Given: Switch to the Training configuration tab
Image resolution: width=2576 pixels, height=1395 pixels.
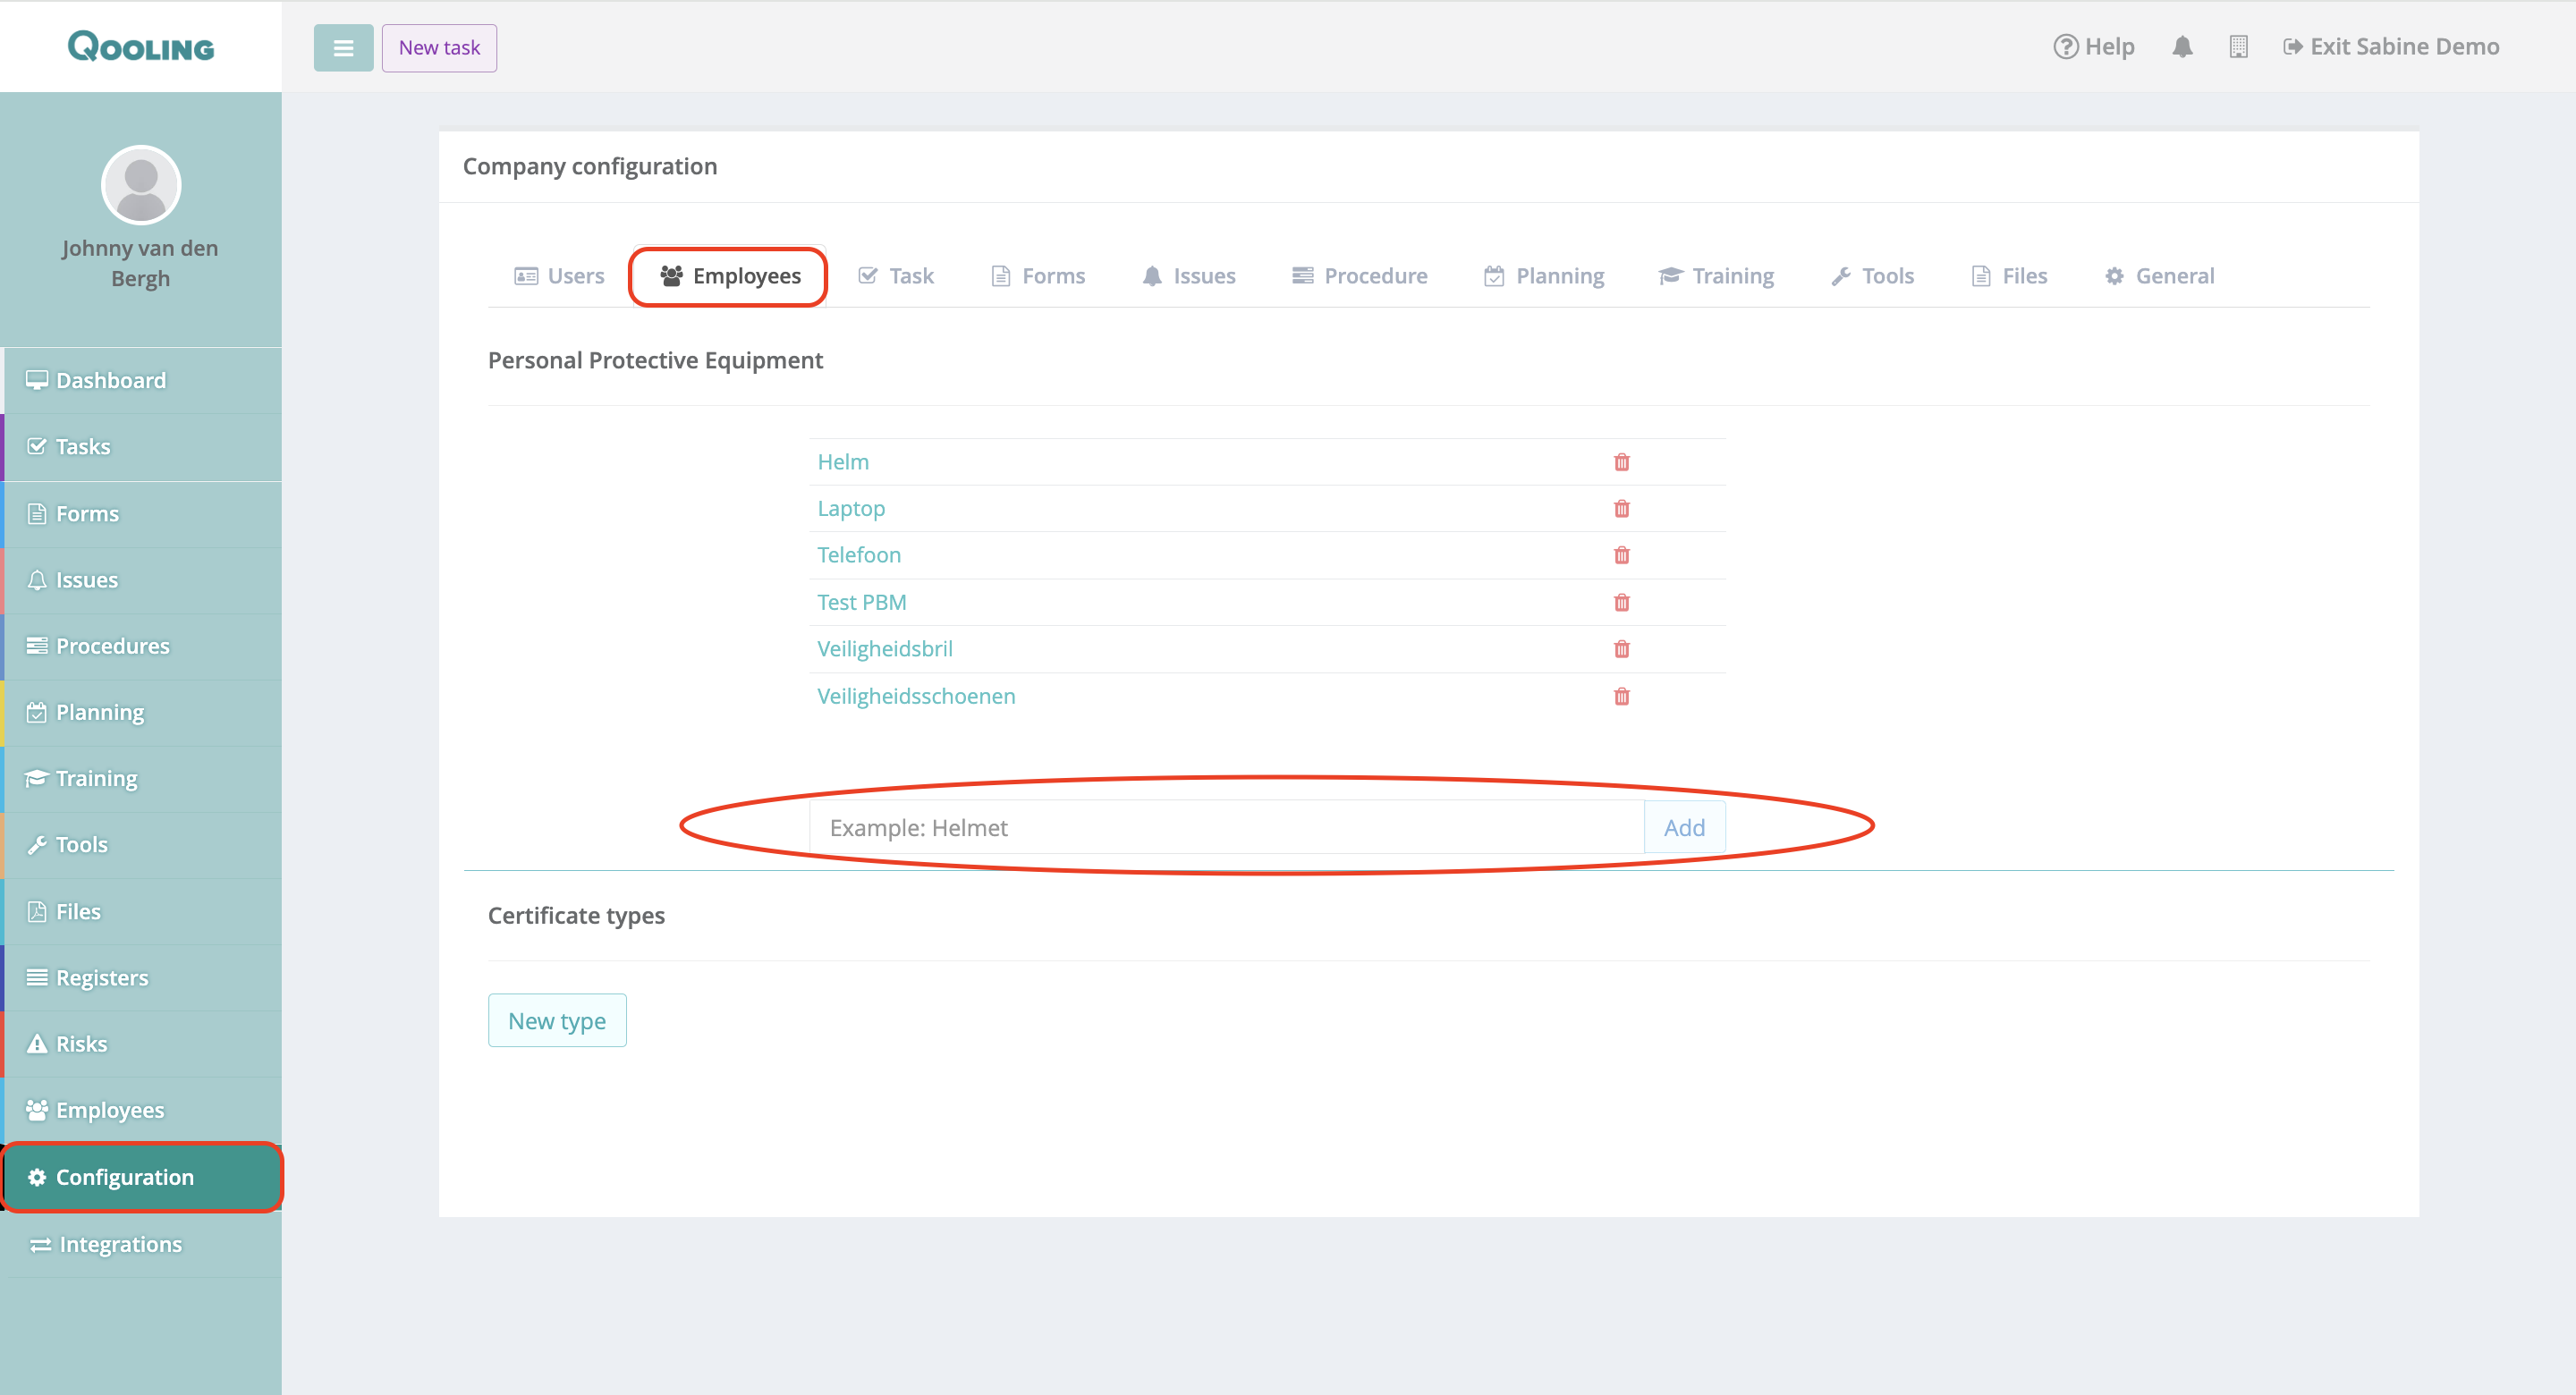Looking at the screenshot, I should tap(1716, 276).
